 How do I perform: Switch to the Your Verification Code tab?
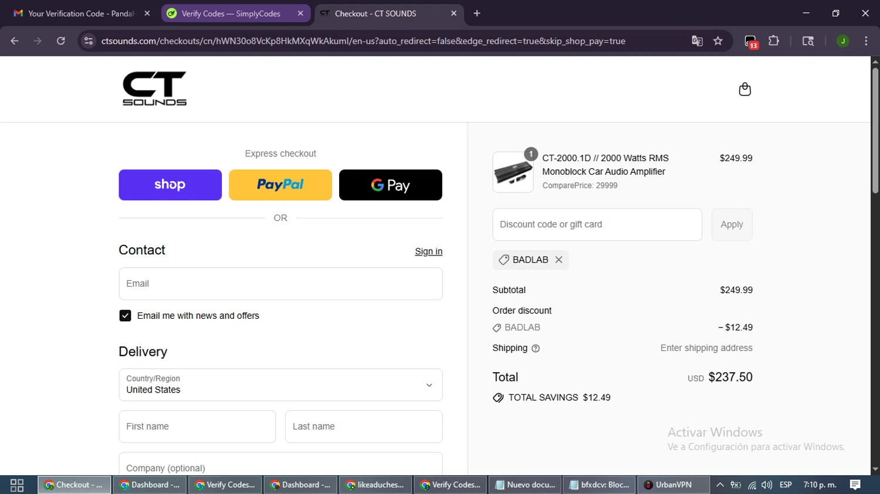click(x=81, y=13)
